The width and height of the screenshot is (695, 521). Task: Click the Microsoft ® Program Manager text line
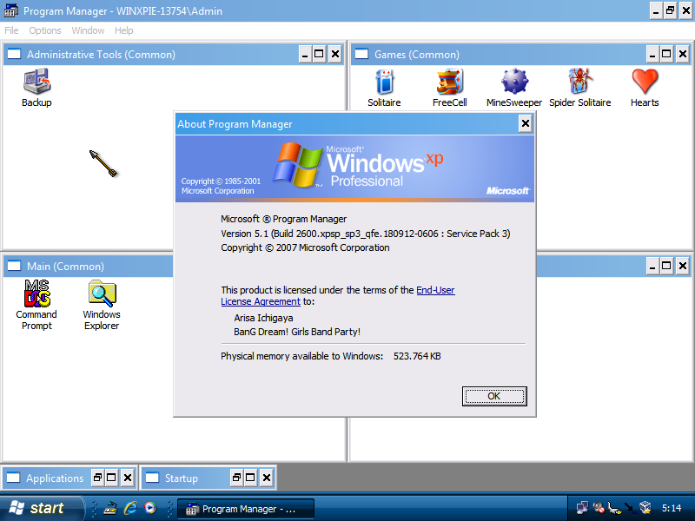(x=284, y=219)
